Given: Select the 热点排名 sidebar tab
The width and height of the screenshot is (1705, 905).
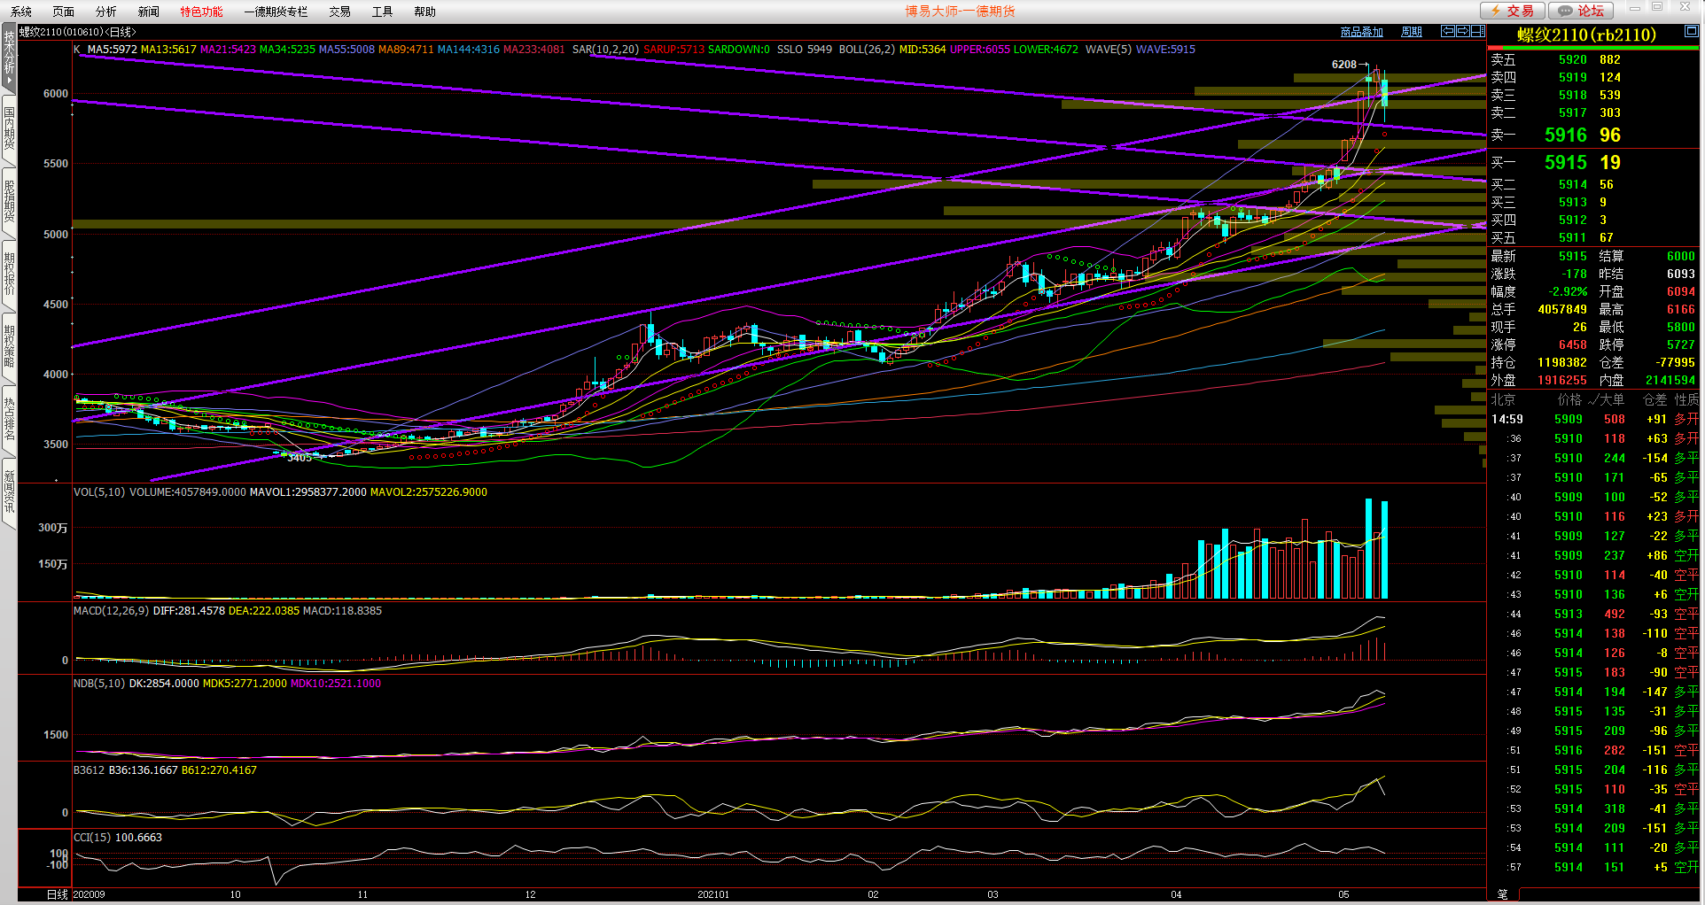Looking at the screenshot, I should point(9,420).
